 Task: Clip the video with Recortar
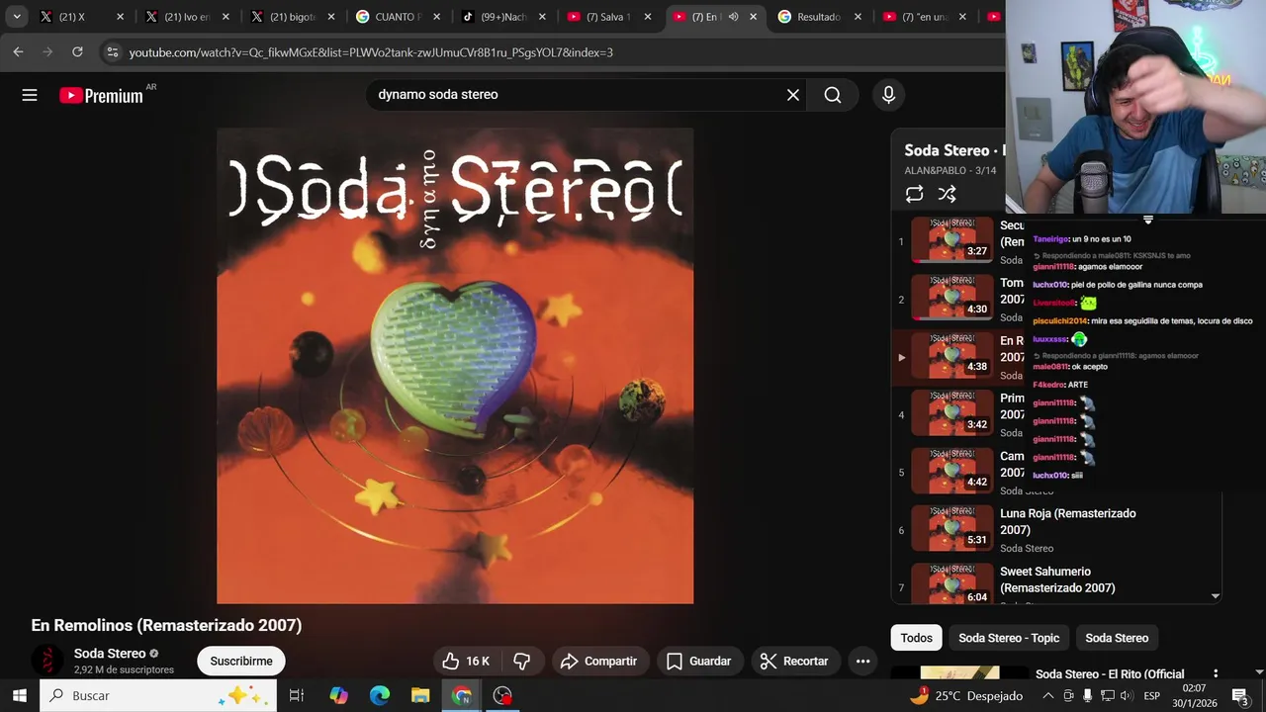(x=794, y=661)
